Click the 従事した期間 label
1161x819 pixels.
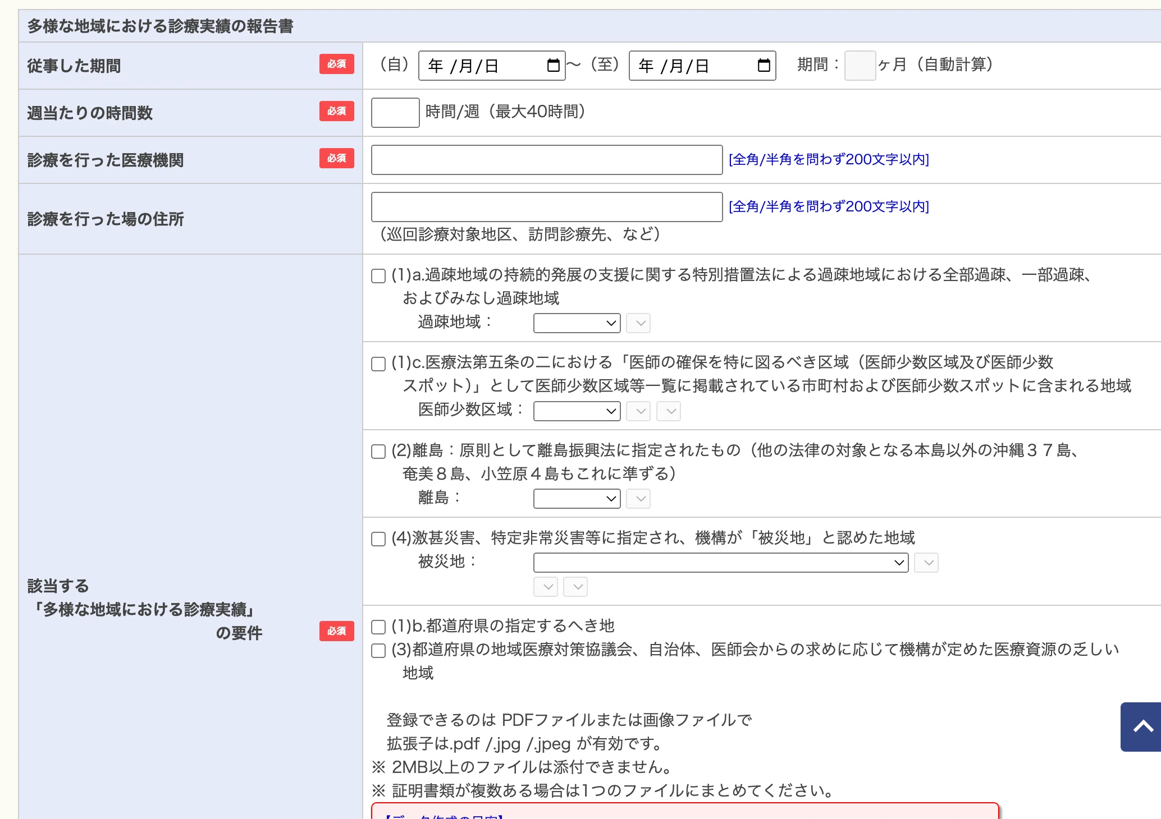(74, 66)
